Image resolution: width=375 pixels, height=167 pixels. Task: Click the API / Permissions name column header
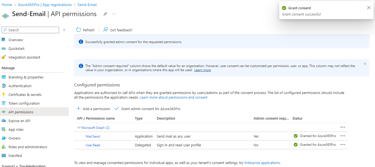96,118
